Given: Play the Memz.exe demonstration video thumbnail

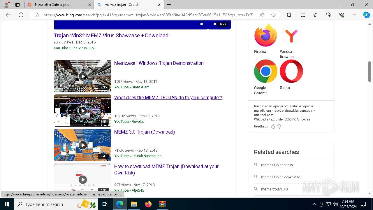Looking at the screenshot, I should [x=82, y=76].
